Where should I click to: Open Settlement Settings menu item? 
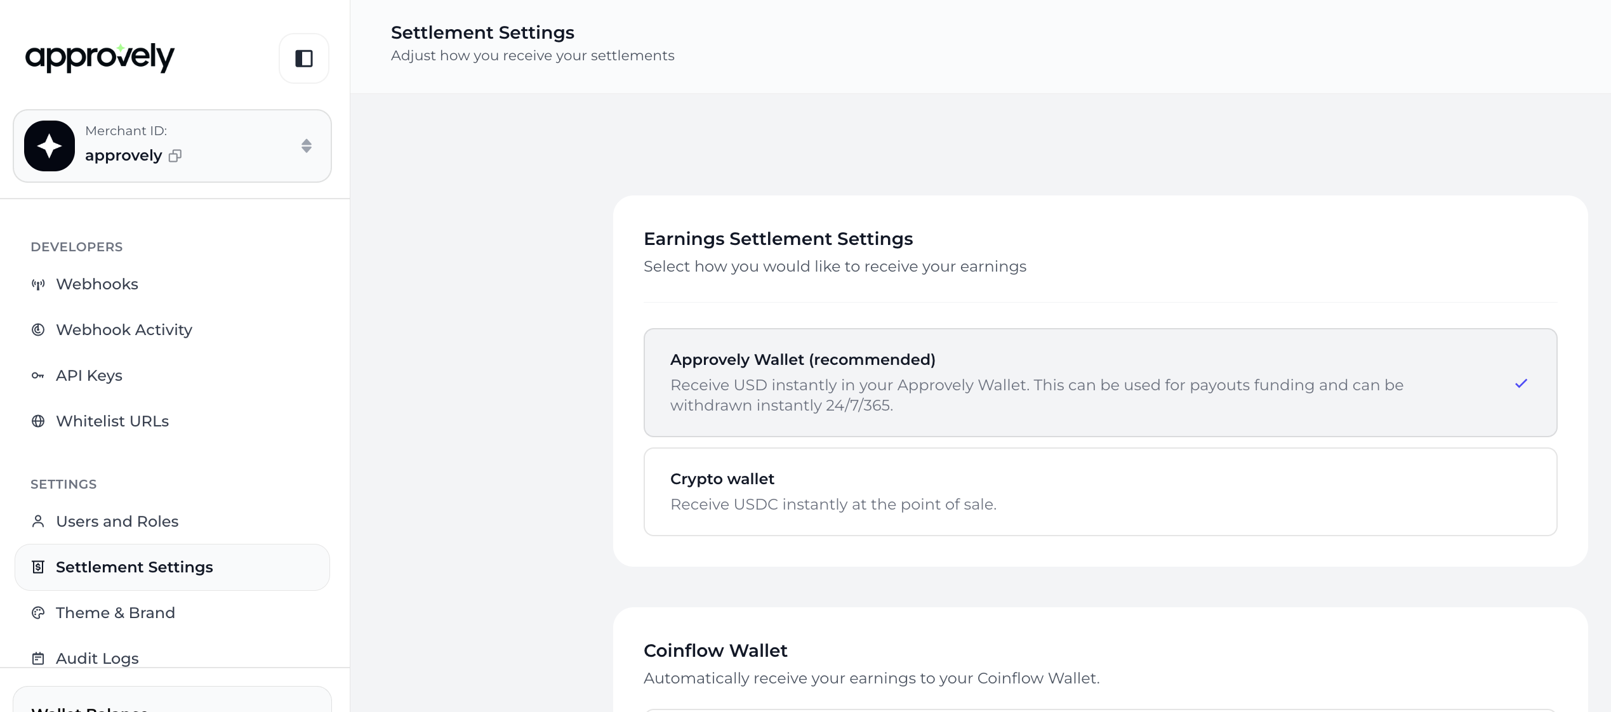pos(135,567)
